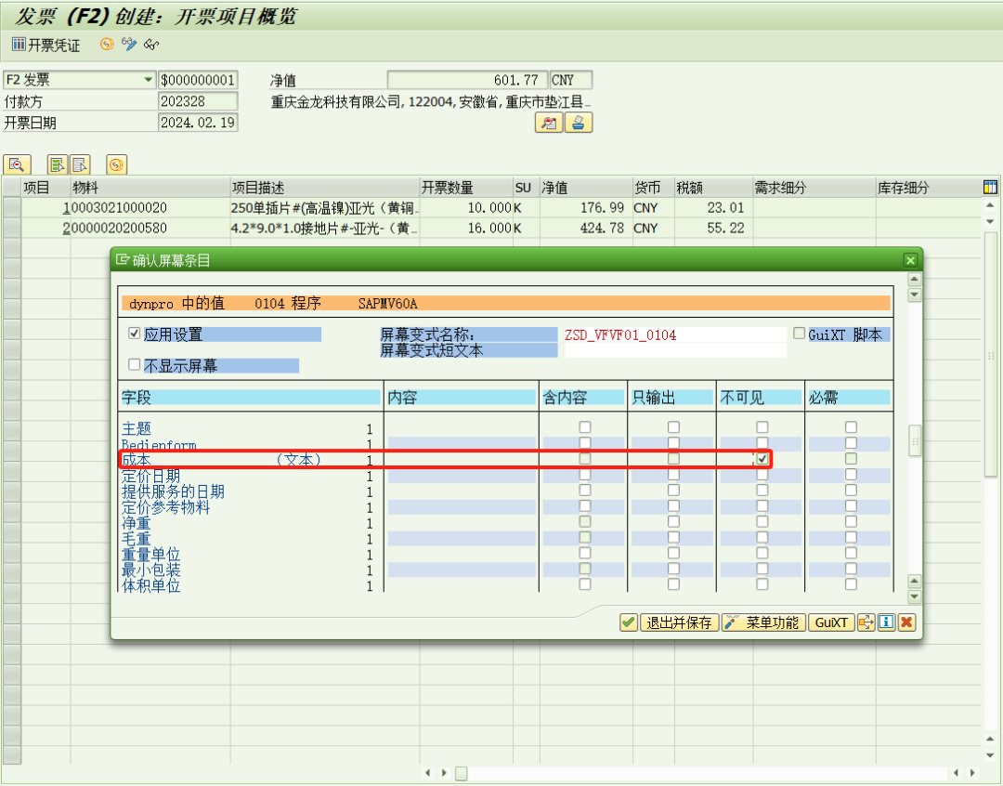Open the F2 发票 billing type dropdown

click(x=149, y=80)
